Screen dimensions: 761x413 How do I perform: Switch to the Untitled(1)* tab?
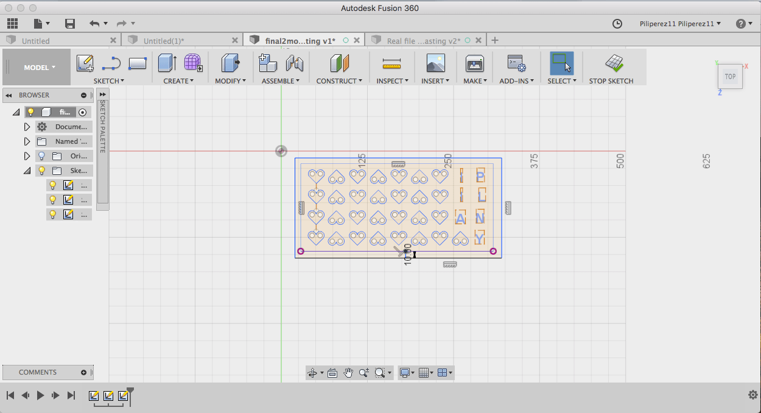(164, 41)
